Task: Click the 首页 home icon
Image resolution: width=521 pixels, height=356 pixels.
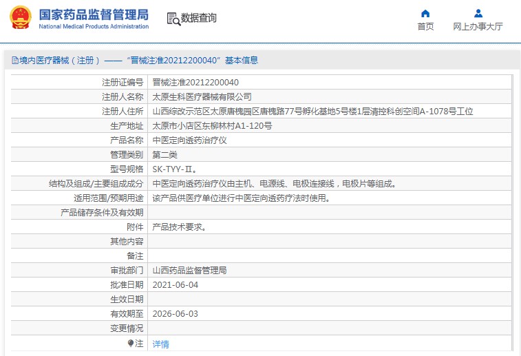Action: [425, 13]
